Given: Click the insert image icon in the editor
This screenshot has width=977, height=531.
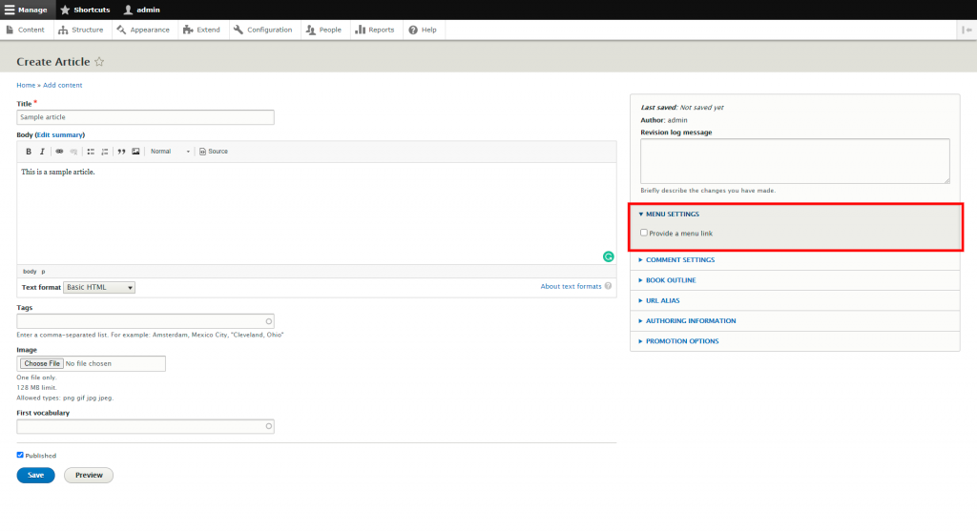Looking at the screenshot, I should point(135,152).
